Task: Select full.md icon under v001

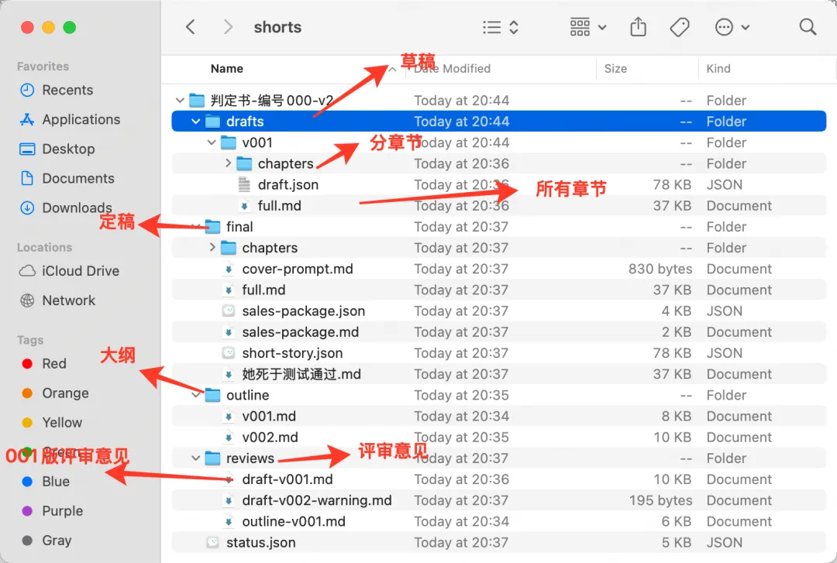Action: (244, 206)
